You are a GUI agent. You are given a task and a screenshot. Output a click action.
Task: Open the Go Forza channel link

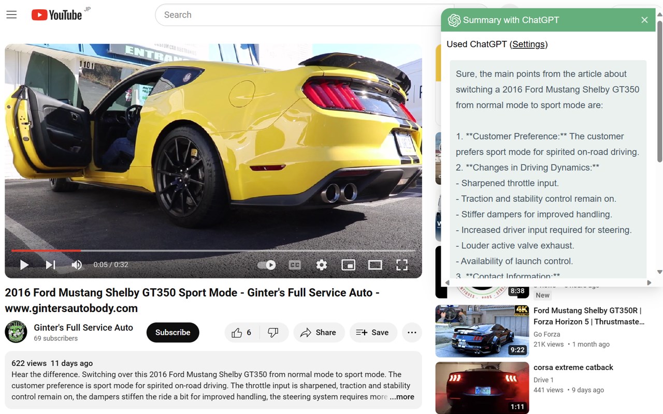[x=546, y=334]
